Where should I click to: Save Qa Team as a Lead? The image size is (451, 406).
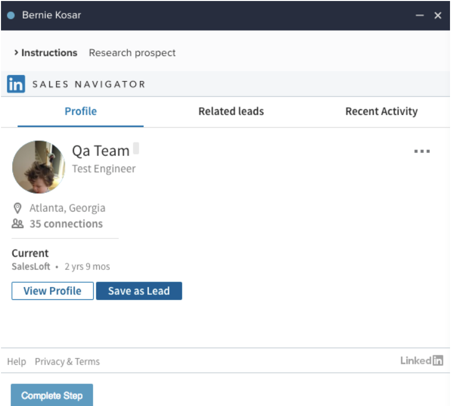pyautogui.click(x=139, y=290)
